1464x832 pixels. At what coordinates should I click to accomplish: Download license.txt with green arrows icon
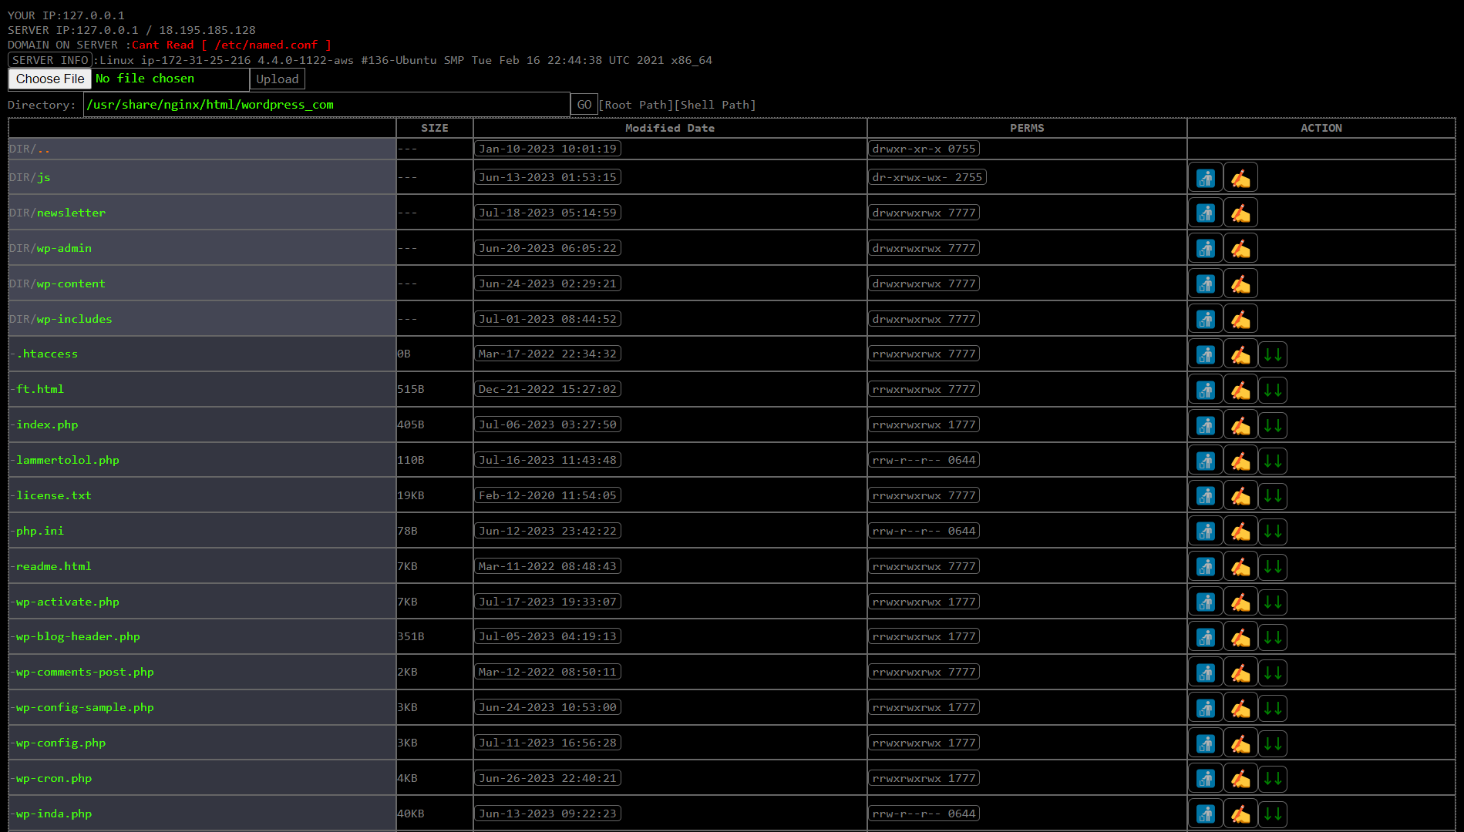[1273, 496]
